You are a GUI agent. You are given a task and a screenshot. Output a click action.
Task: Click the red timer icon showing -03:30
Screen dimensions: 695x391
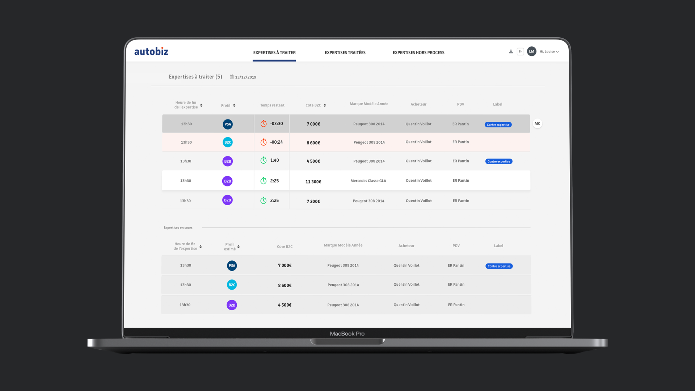coord(264,124)
